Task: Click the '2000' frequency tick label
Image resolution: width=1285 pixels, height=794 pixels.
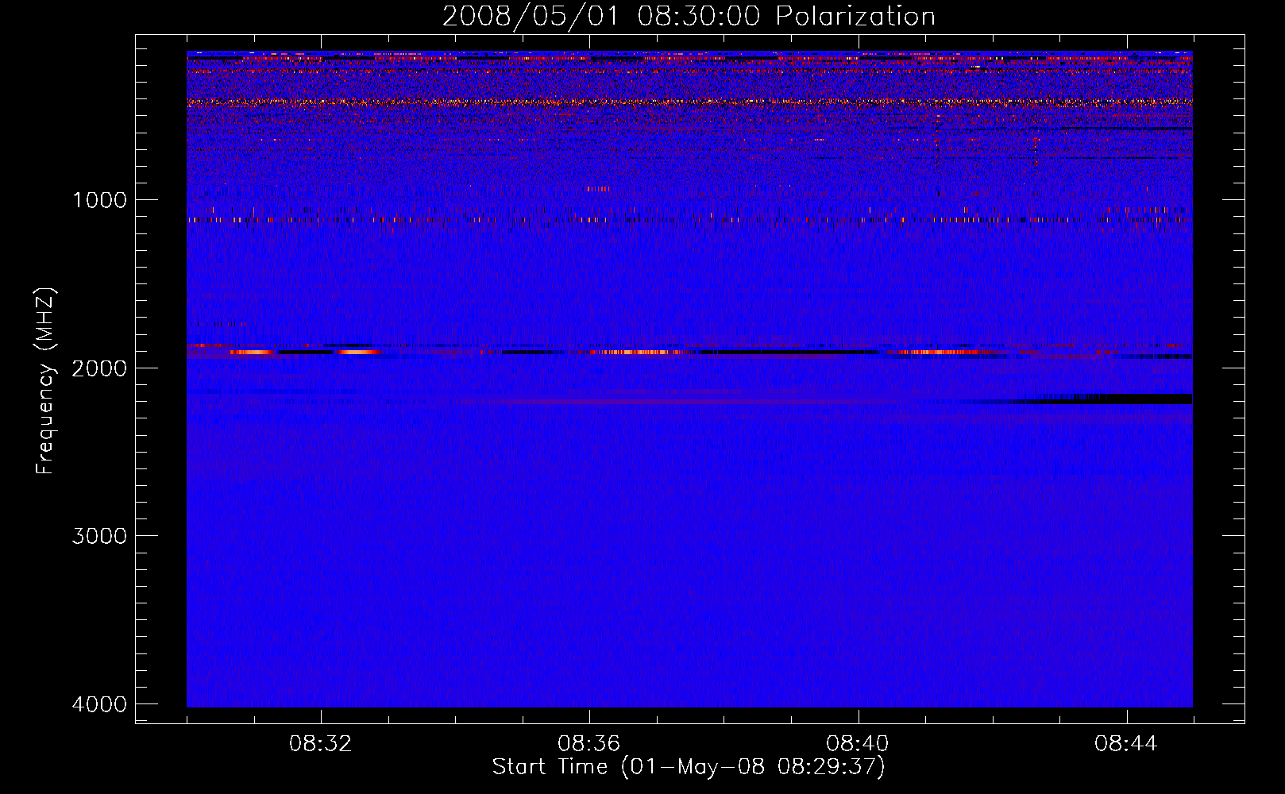Action: pos(100,368)
